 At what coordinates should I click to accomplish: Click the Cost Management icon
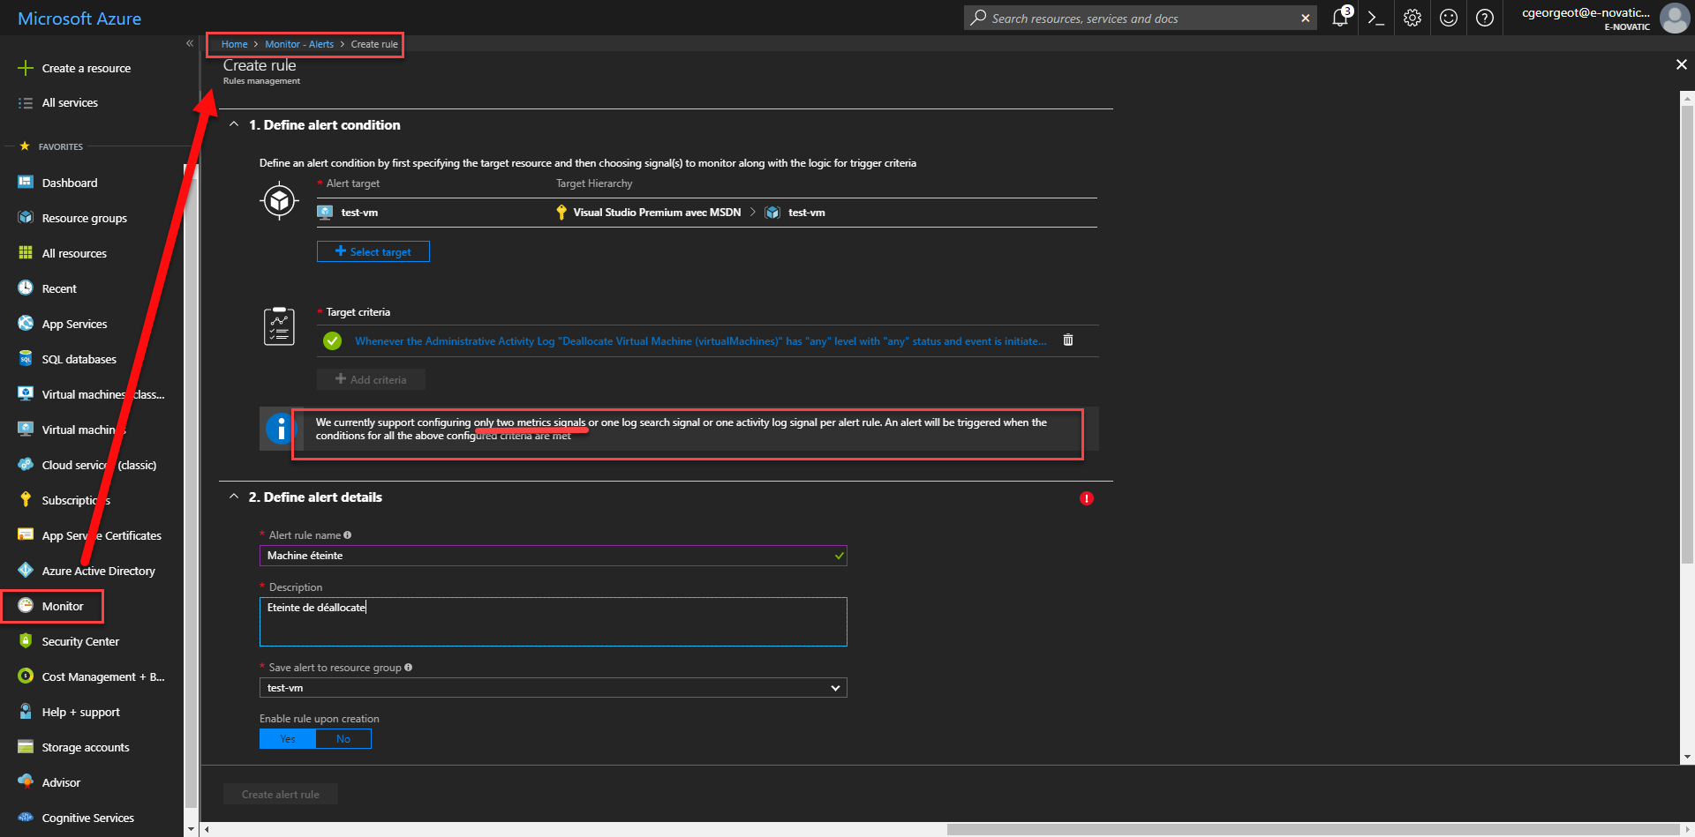[26, 676]
